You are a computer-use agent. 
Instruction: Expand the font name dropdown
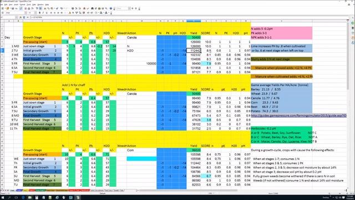tap(26, 13)
